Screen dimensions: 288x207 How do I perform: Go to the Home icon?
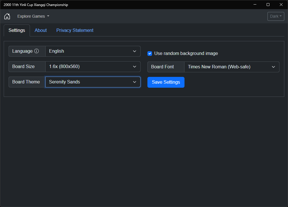click(7, 16)
